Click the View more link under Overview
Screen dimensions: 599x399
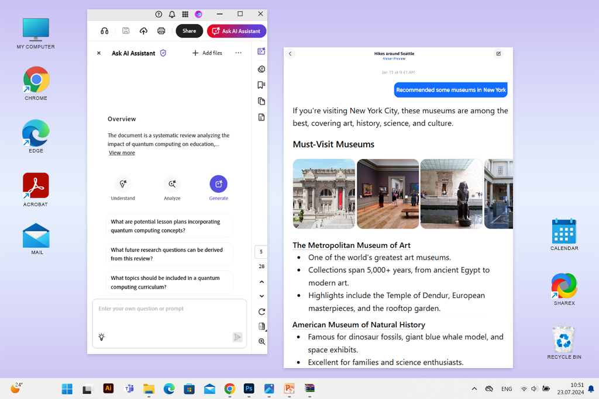[122, 152]
